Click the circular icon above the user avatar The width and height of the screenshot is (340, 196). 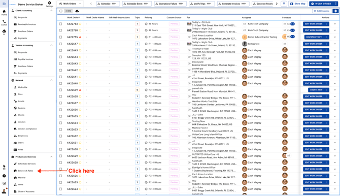(4, 183)
